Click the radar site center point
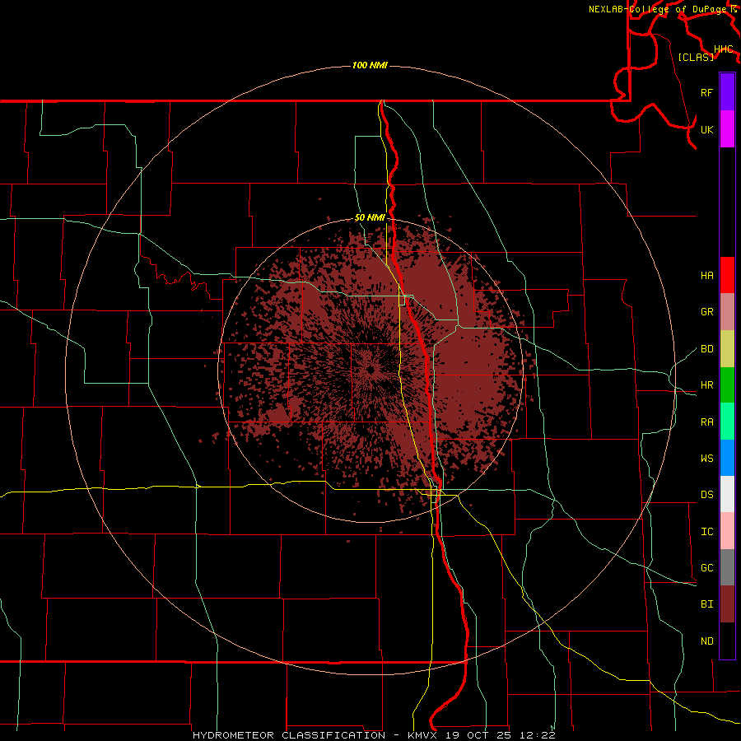 371,370
